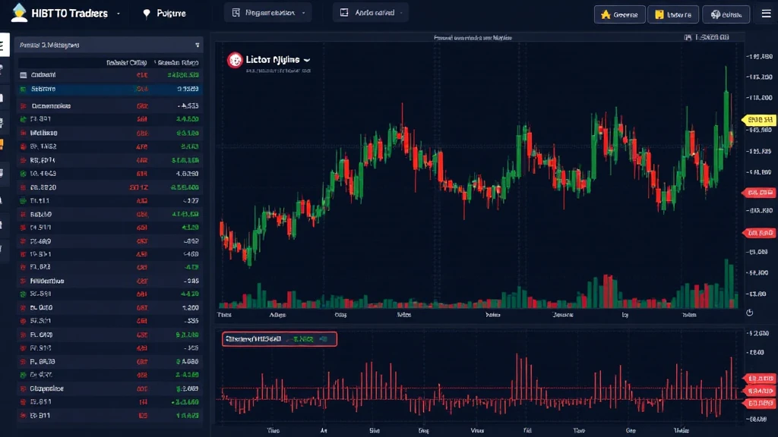Click the upper red price marker on the chart's price axis
Image resolution: width=778 pixels, height=437 pixels.
pos(757,193)
